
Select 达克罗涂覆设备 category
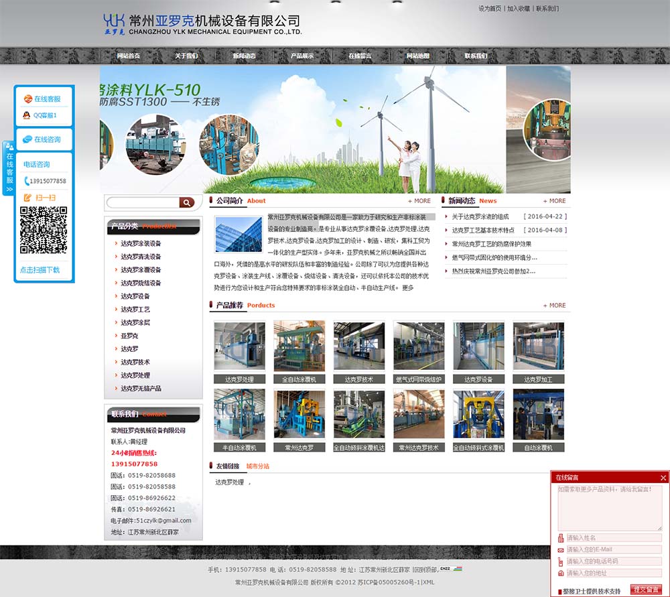tap(141, 270)
